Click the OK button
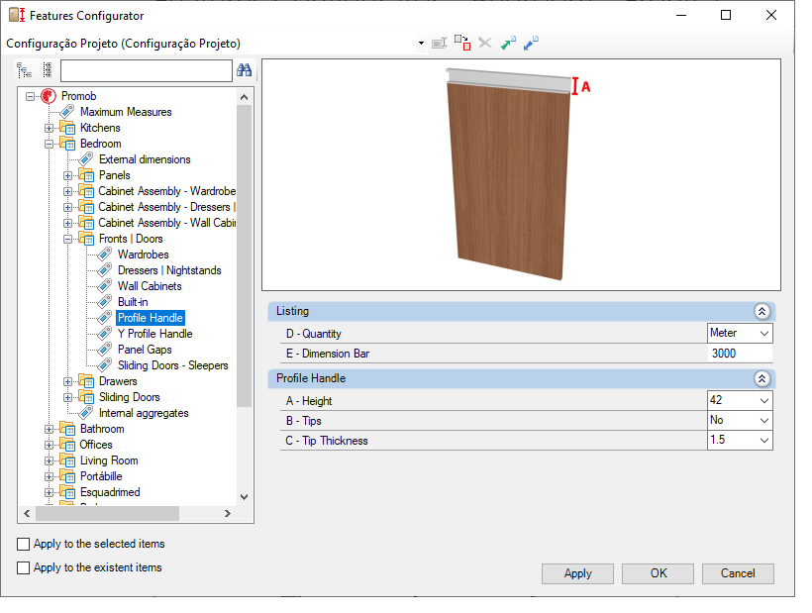Image resolution: width=812 pixels, height=613 pixels. (658, 573)
